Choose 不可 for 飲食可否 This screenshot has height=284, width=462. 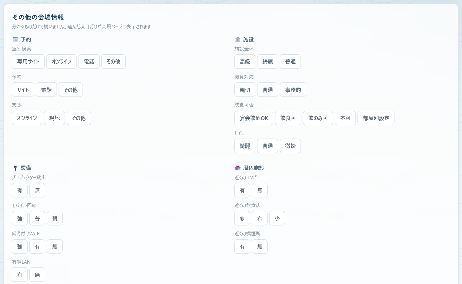(345, 118)
